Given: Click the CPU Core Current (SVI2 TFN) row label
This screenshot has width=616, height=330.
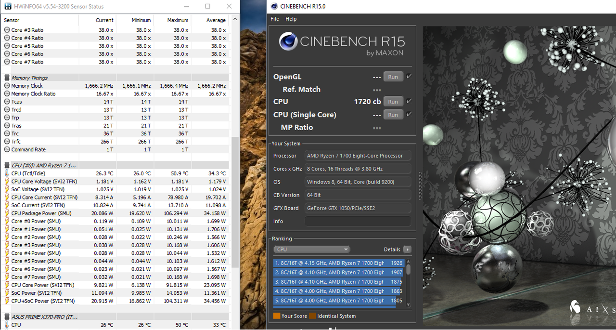Looking at the screenshot, I should pos(44,197).
